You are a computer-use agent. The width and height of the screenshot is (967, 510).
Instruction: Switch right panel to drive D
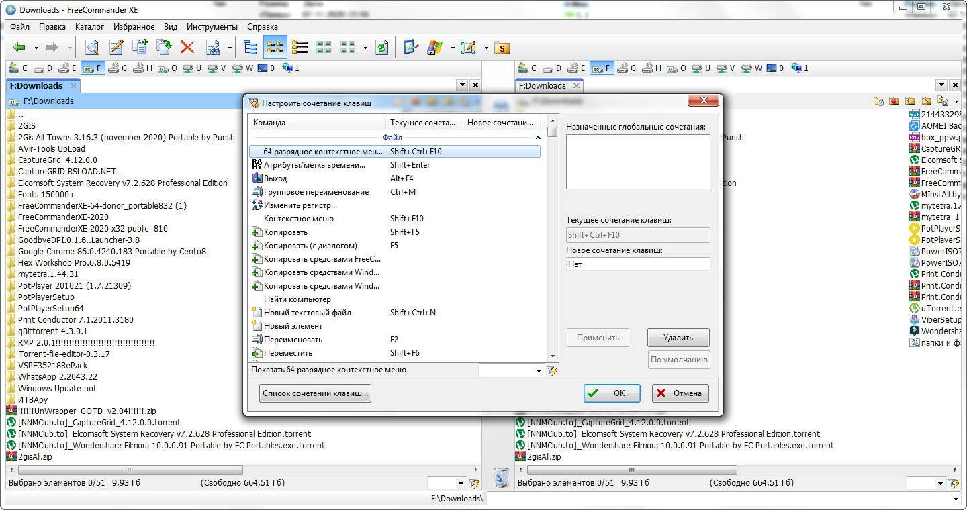[x=553, y=68]
